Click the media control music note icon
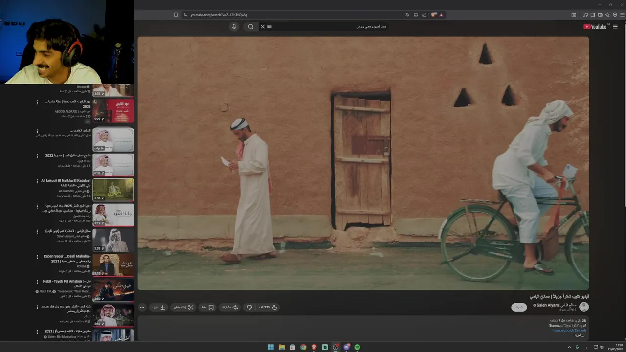The image size is (626, 352). [x=585, y=15]
